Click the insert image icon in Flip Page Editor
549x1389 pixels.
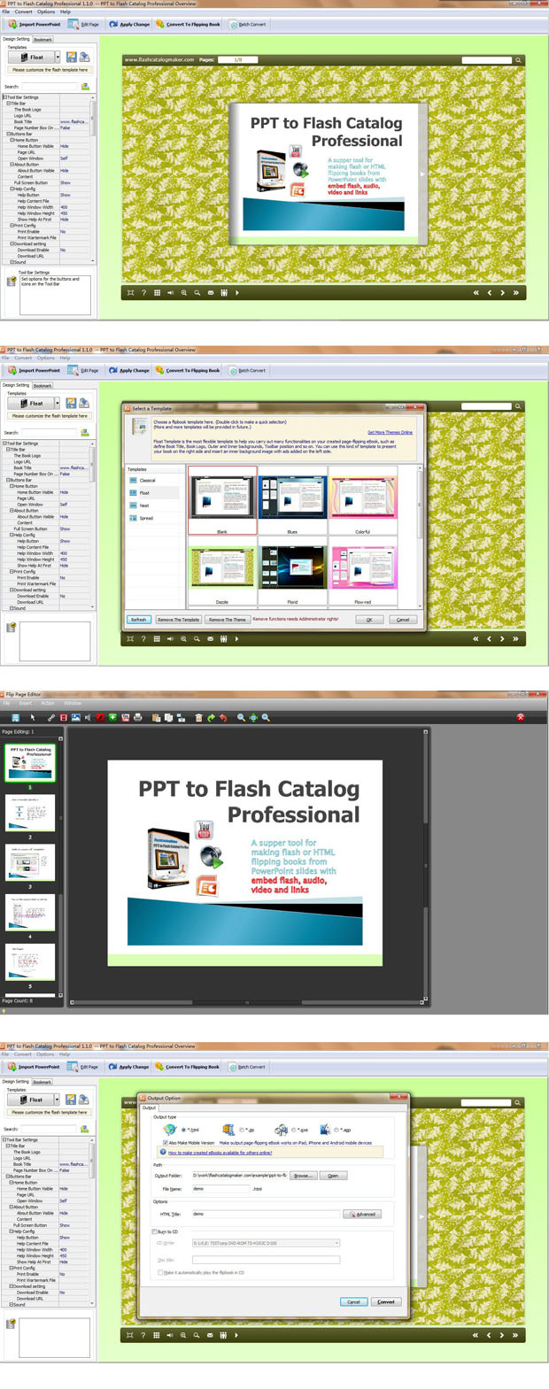coord(75,717)
